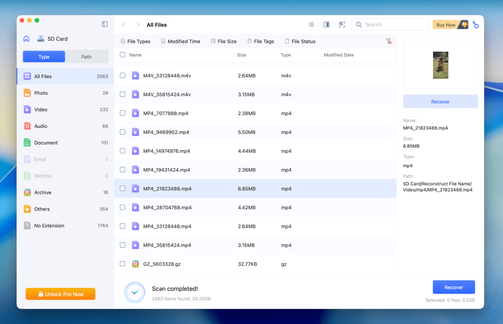Check the MP4_7077888.mp4 checkbox
This screenshot has width=503, height=324.
pos(123,113)
